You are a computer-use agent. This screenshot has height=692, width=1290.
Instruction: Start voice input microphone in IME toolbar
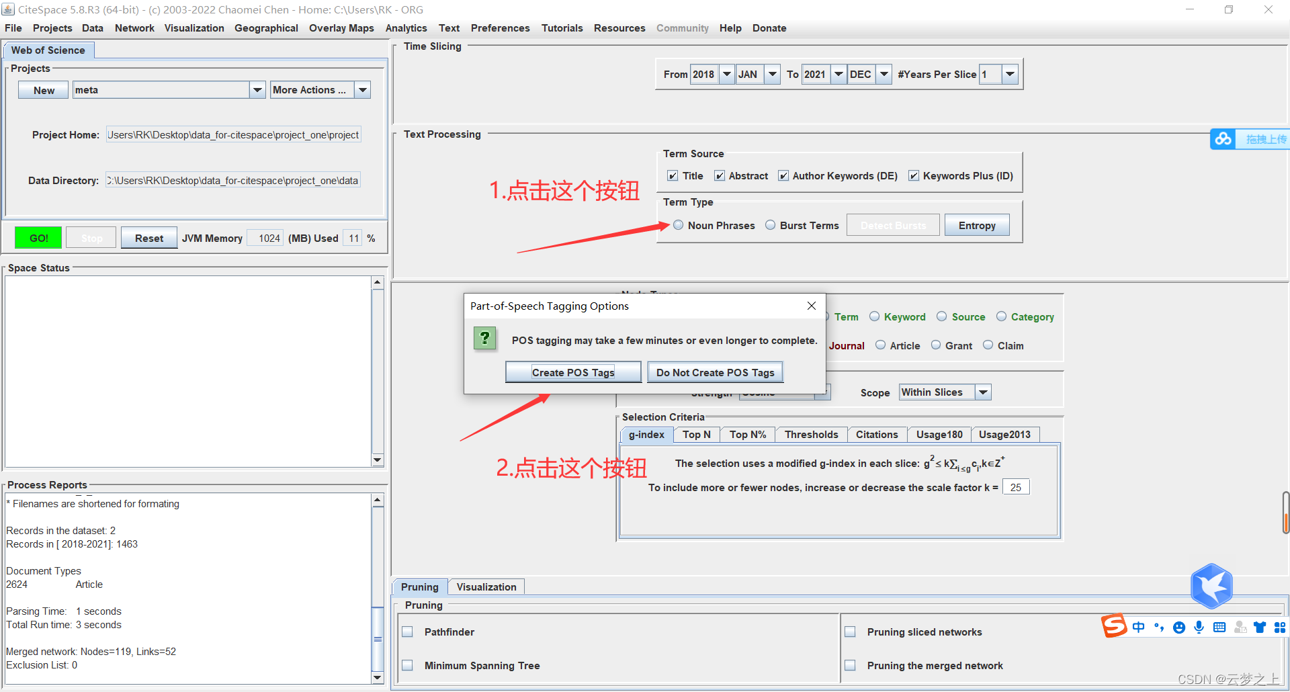pyautogui.click(x=1199, y=627)
